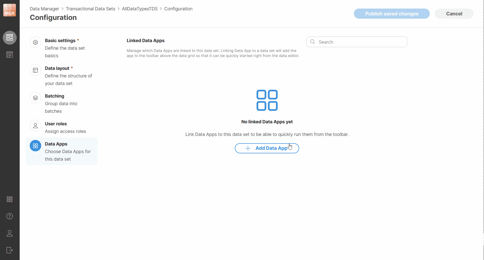Click the MGR logo at top left
The image size is (484, 260).
9,10
